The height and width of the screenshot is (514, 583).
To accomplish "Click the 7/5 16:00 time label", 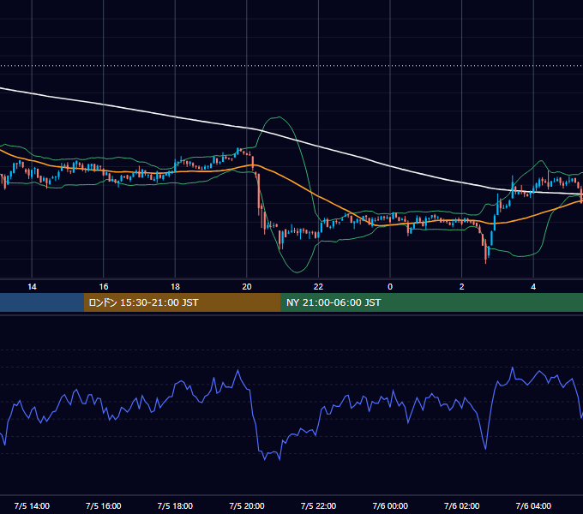I will 104,506.
